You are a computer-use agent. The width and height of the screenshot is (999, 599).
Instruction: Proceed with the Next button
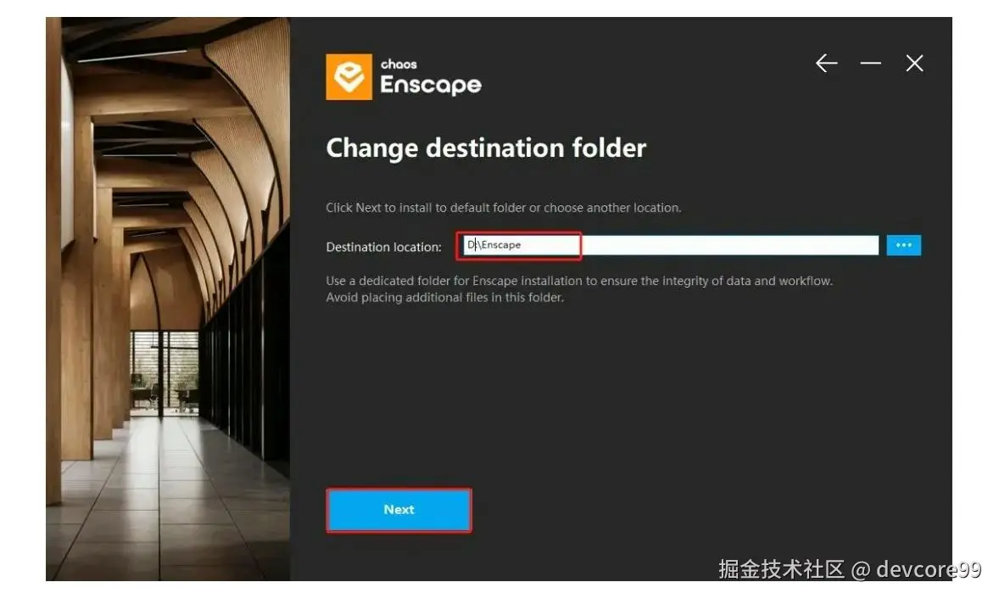(399, 510)
